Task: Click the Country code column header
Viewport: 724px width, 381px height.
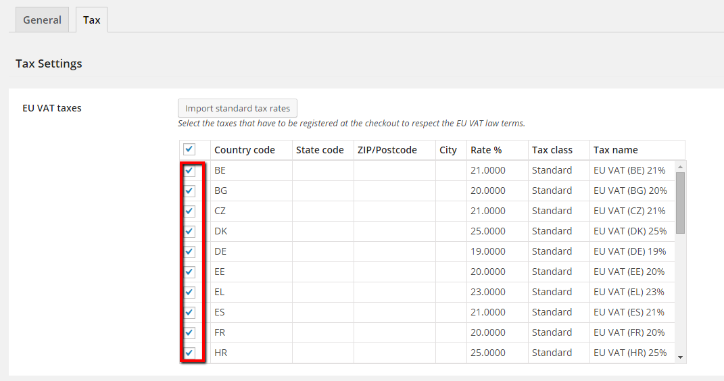Action: pyautogui.click(x=244, y=150)
